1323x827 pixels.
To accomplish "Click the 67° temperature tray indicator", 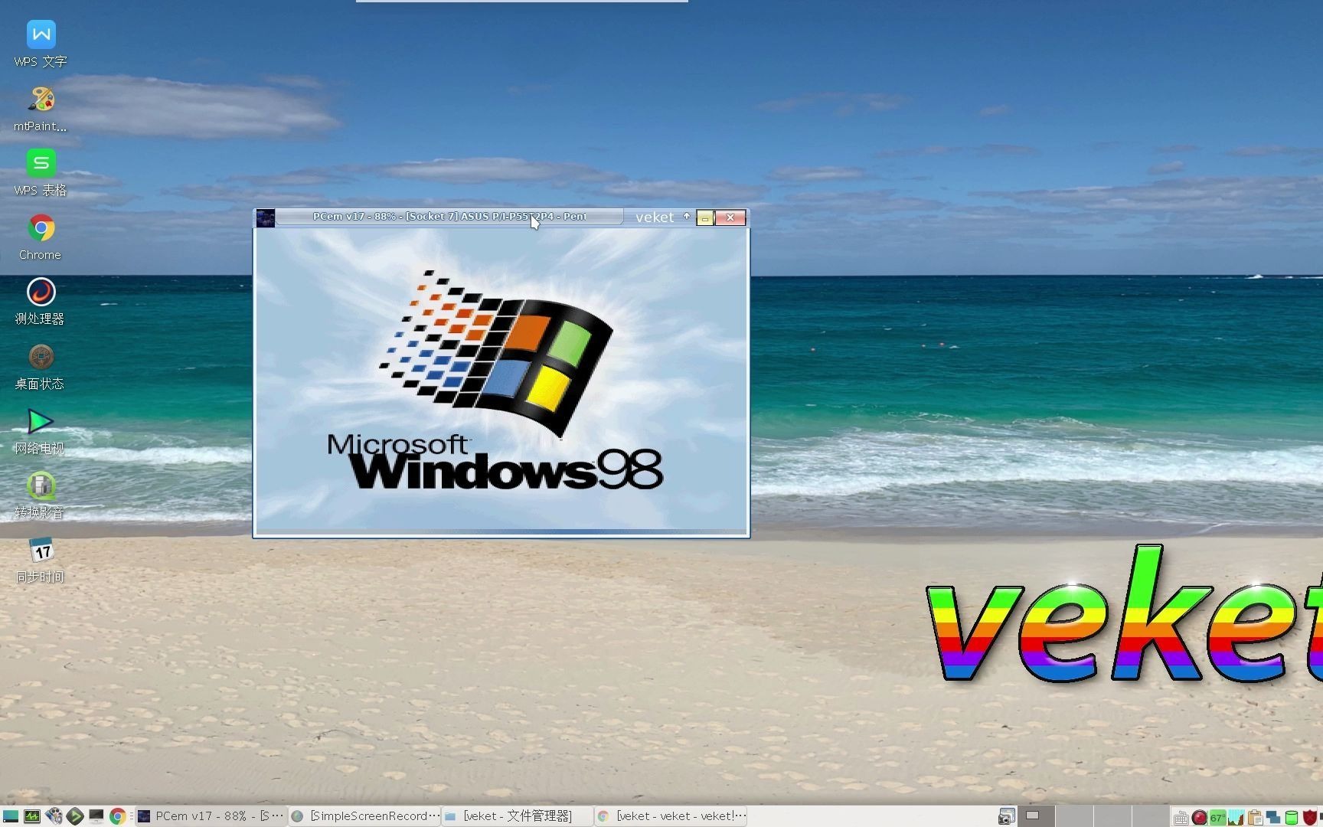I will (1217, 818).
